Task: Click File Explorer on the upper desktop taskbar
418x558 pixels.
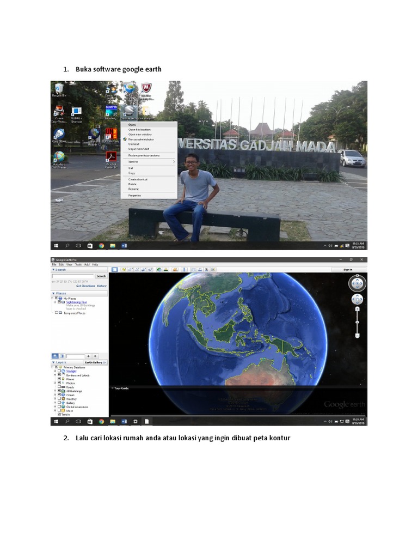Action: click(x=113, y=246)
